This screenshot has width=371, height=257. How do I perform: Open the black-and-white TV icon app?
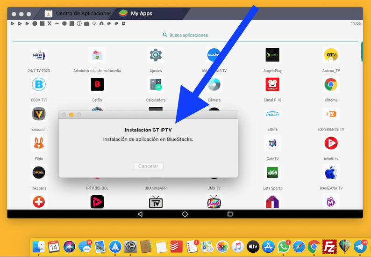(x=156, y=202)
